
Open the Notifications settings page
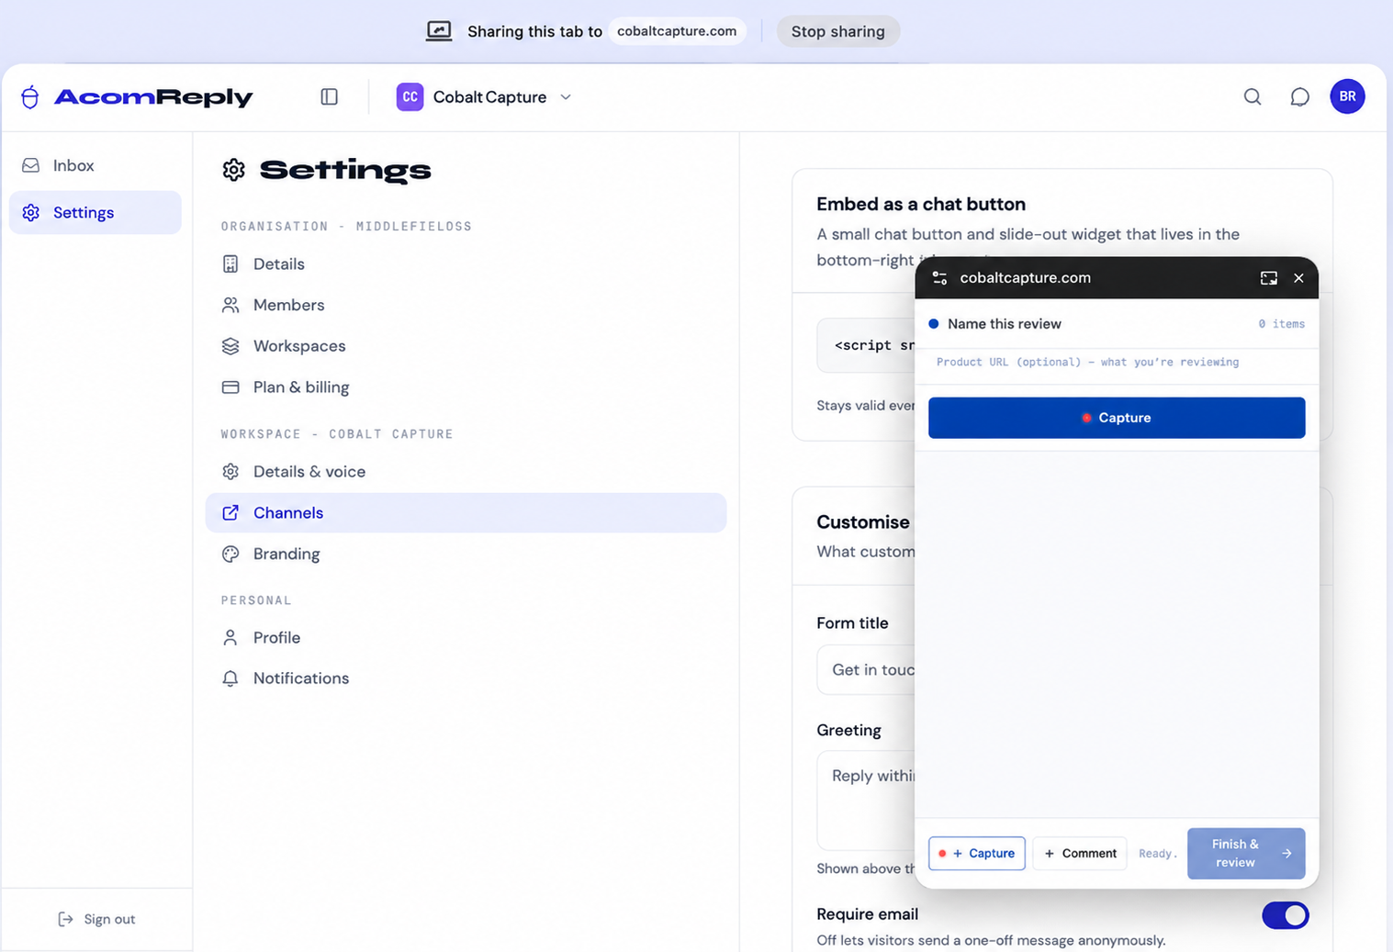coord(466,678)
